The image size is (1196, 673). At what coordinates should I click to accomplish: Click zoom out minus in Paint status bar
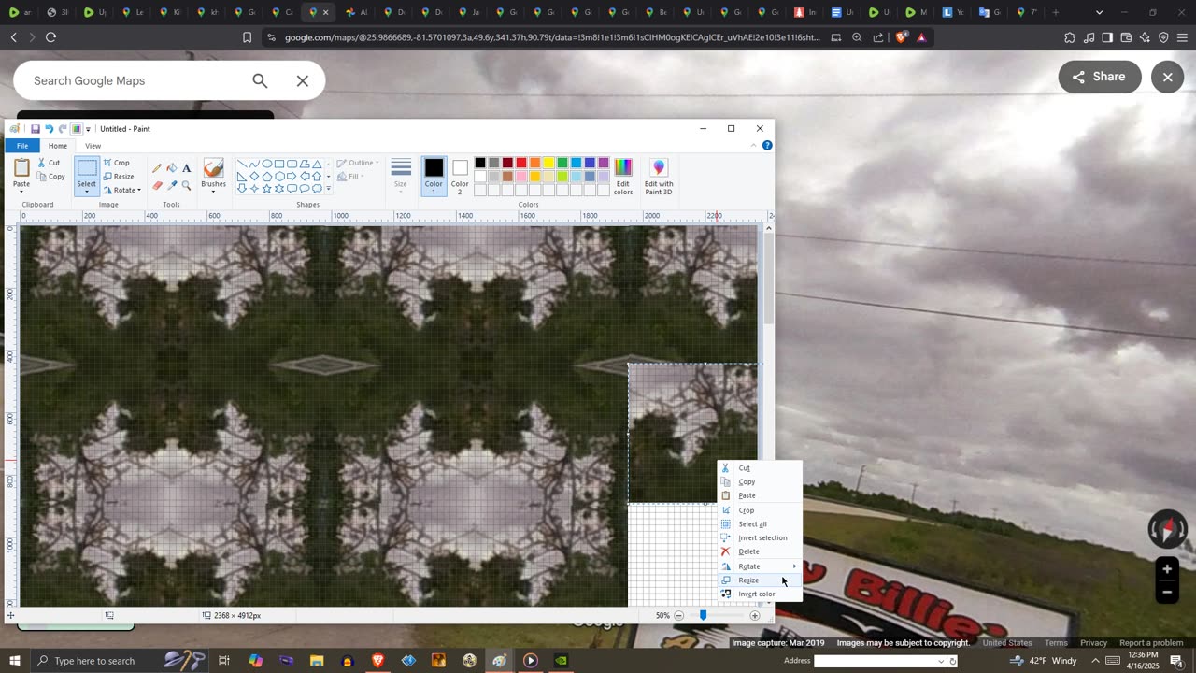pos(679,615)
